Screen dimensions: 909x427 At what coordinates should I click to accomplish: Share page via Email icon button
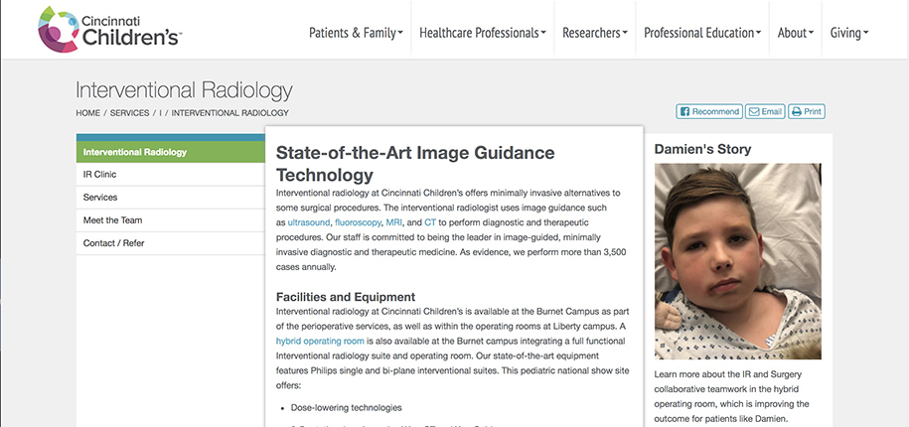(765, 112)
